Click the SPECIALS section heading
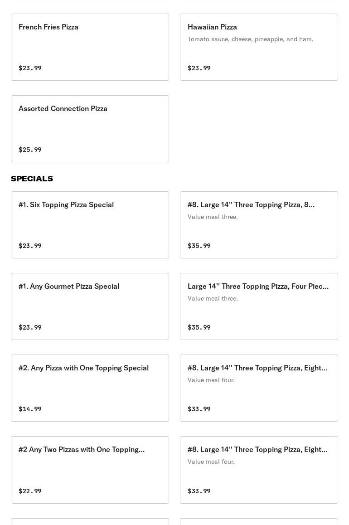Image resolution: width=349 pixels, height=525 pixels. (x=32, y=179)
